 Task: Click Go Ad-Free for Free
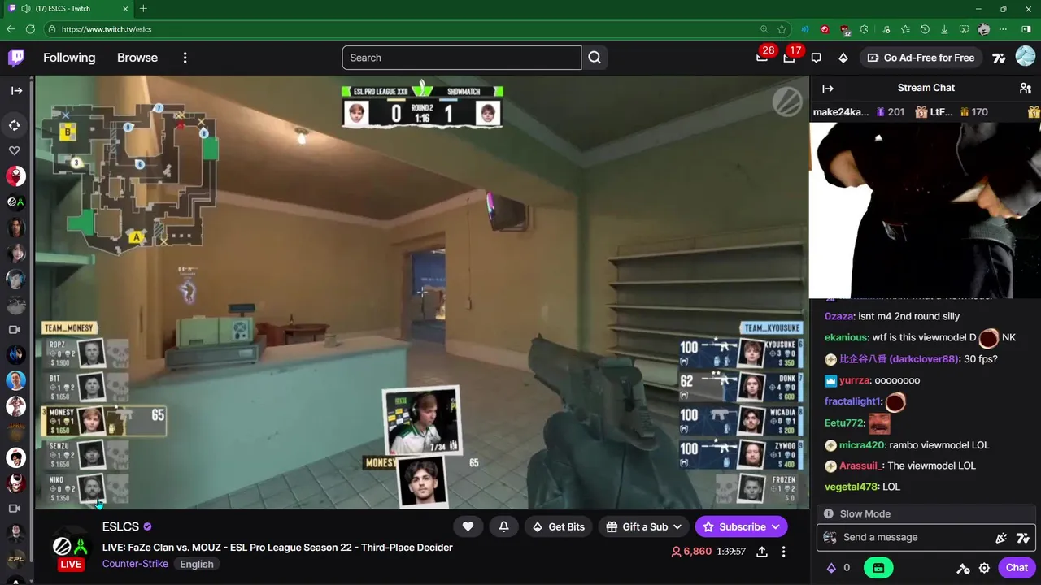pos(921,58)
